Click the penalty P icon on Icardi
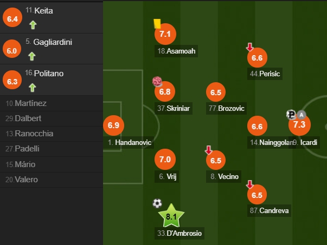Screen dimensions: 327x245 [291, 115]
